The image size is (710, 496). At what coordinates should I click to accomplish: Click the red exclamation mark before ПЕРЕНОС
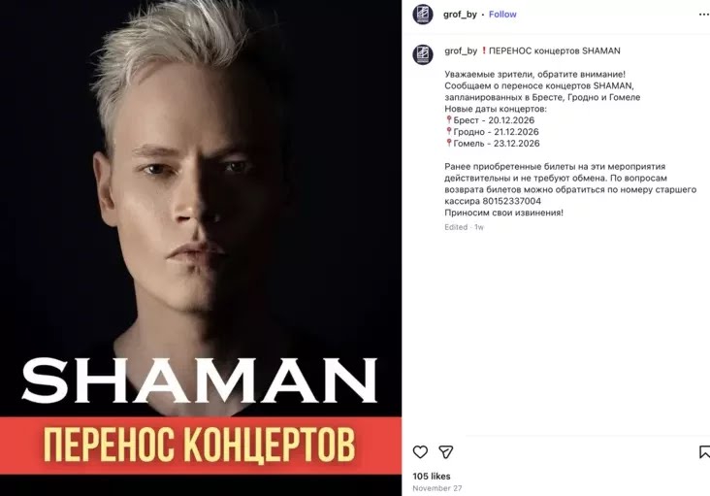(484, 50)
